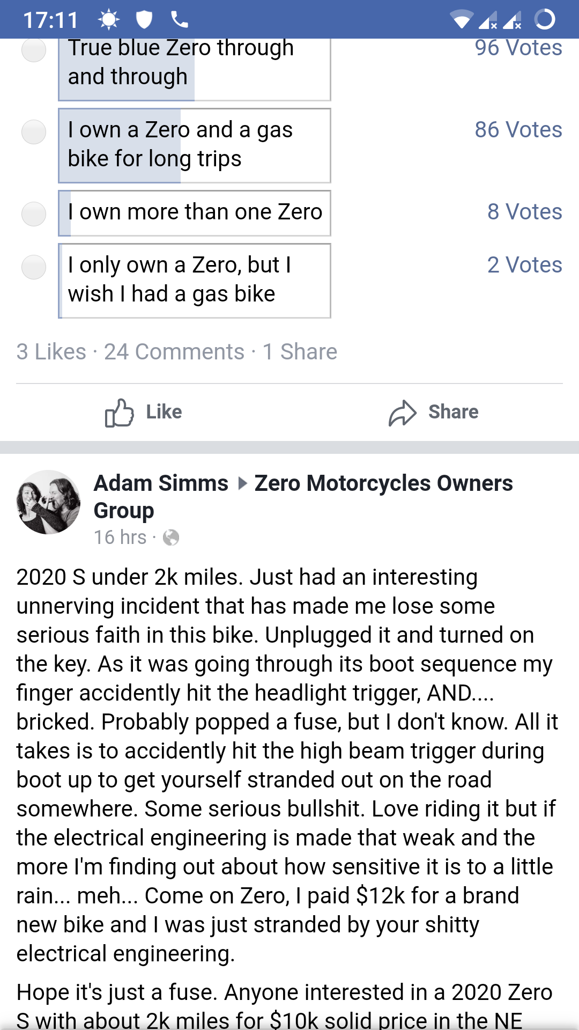
Task: Tap the globe public-privacy icon
Action: coord(171,538)
